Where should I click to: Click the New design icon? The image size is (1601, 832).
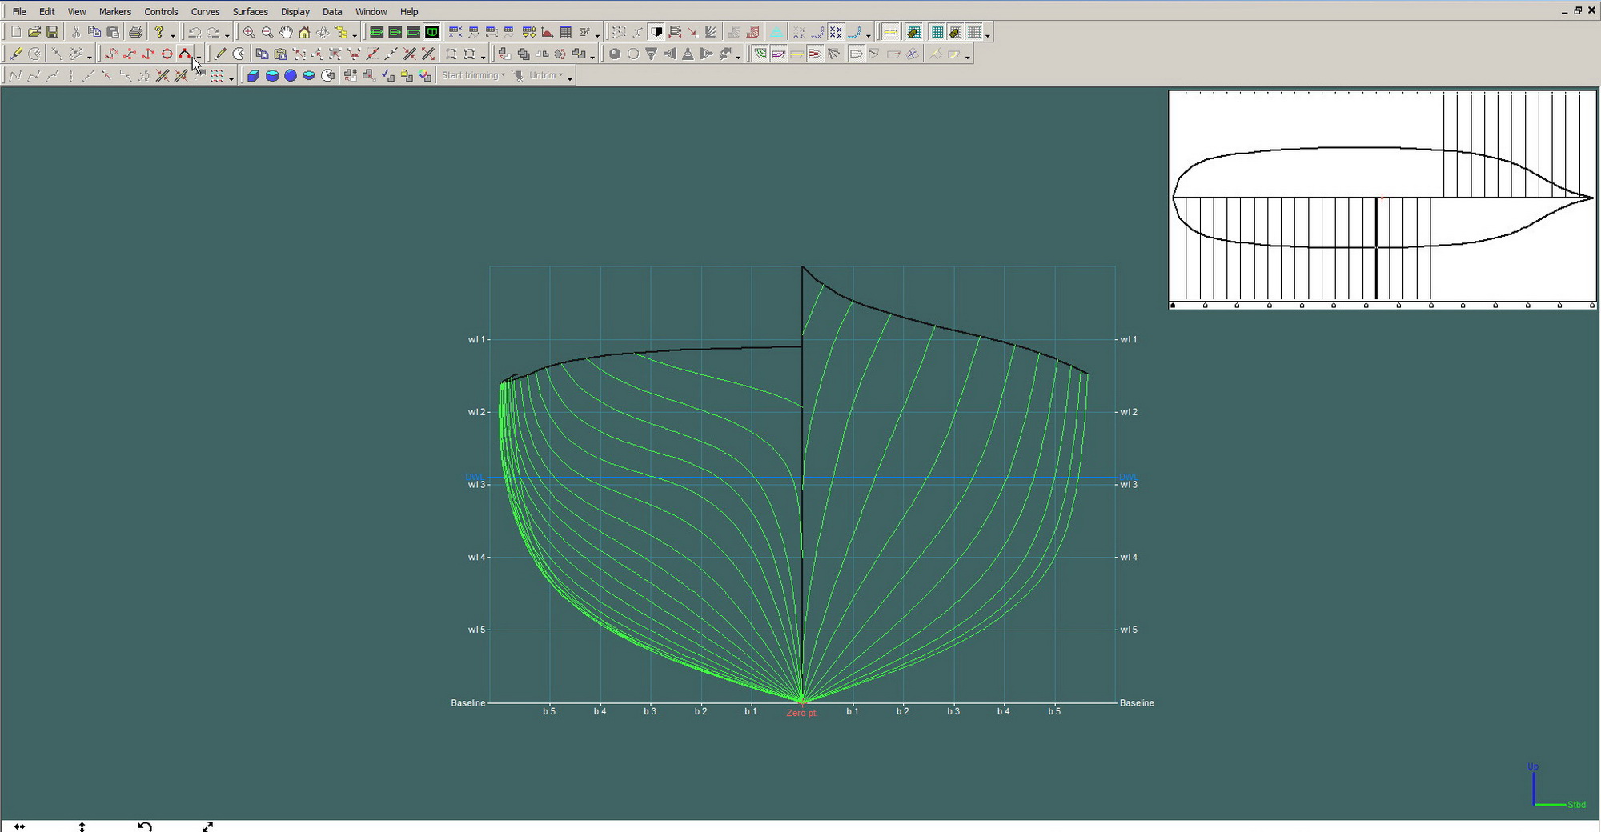pyautogui.click(x=15, y=32)
